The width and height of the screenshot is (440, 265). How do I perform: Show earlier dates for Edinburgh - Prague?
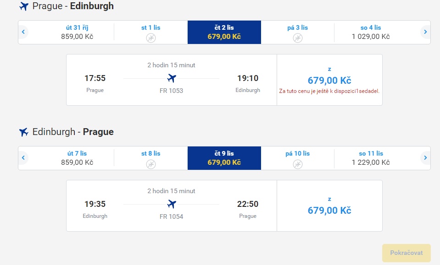pyautogui.click(x=23, y=158)
